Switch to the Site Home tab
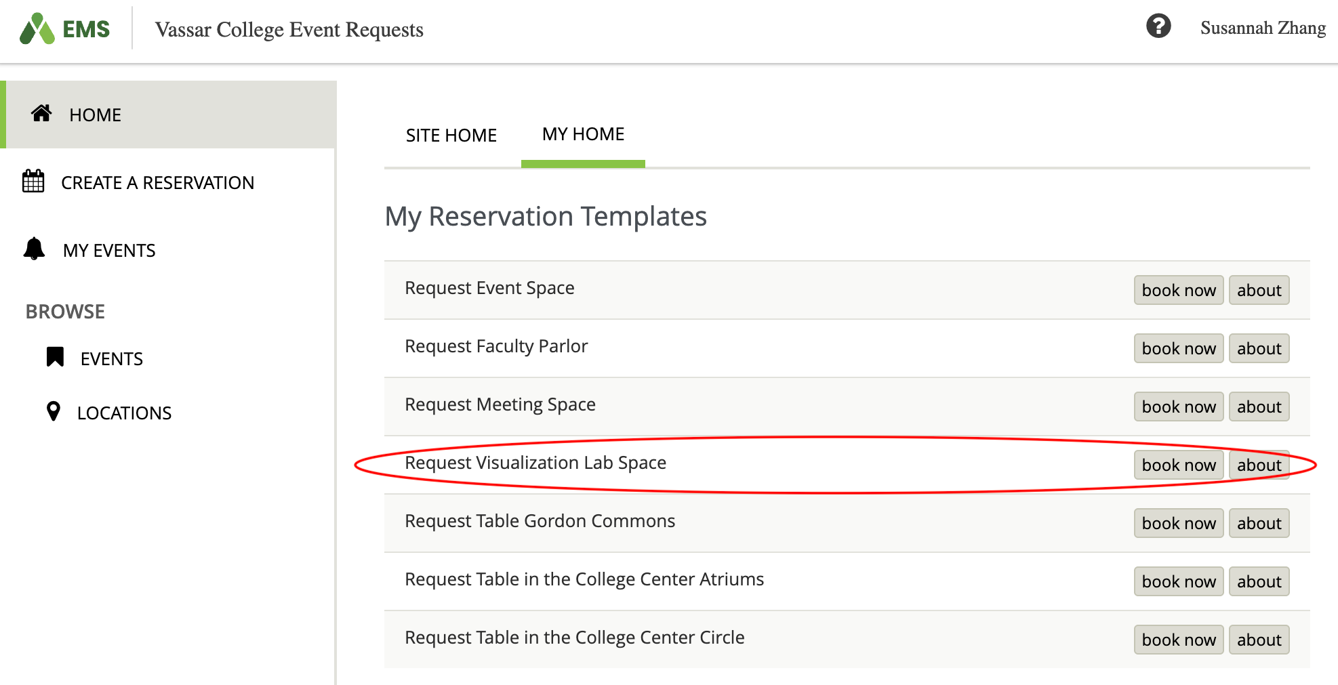This screenshot has height=685, width=1338. click(x=451, y=136)
